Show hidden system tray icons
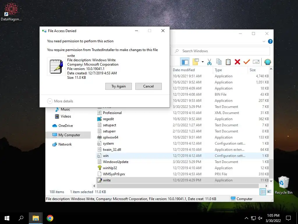 pos(246,218)
